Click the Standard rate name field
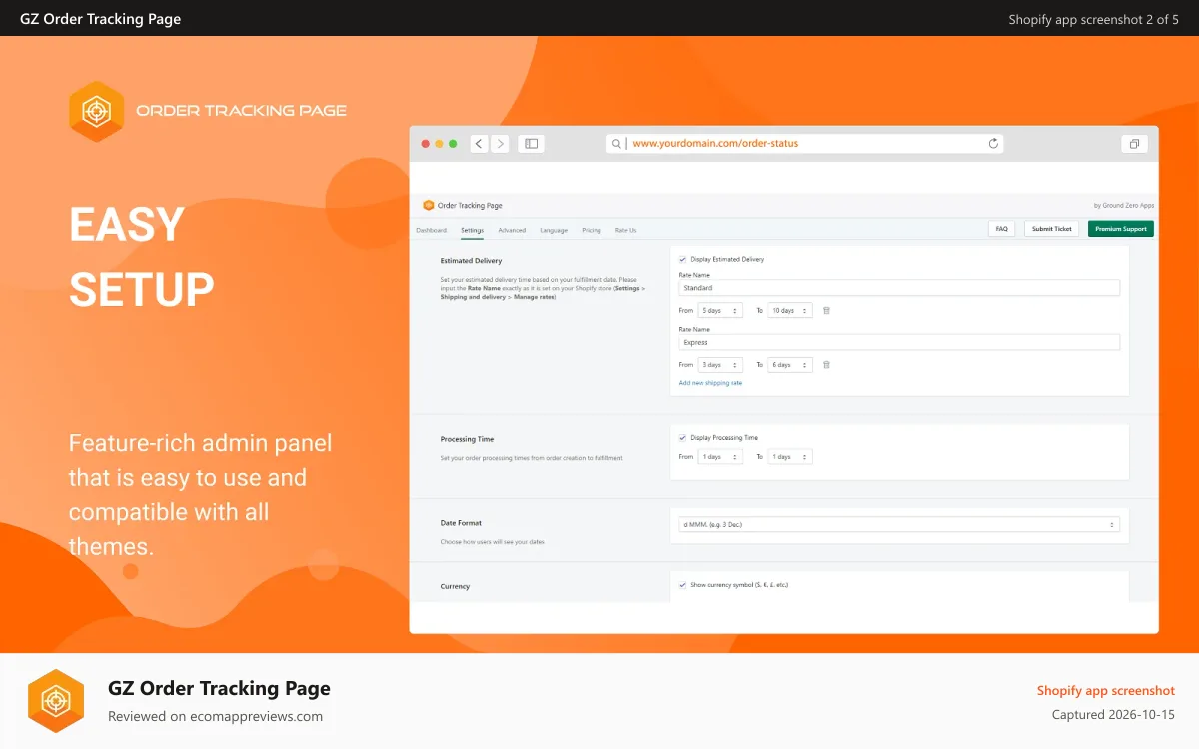 [899, 288]
